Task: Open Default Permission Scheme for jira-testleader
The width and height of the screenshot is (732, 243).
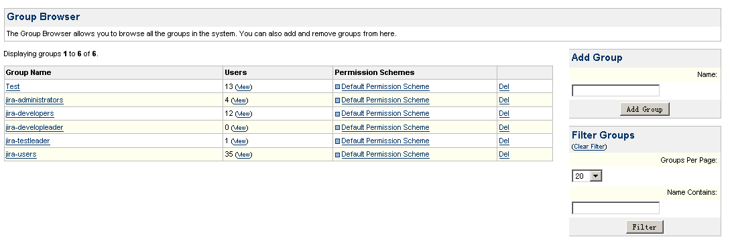Action: pos(385,141)
